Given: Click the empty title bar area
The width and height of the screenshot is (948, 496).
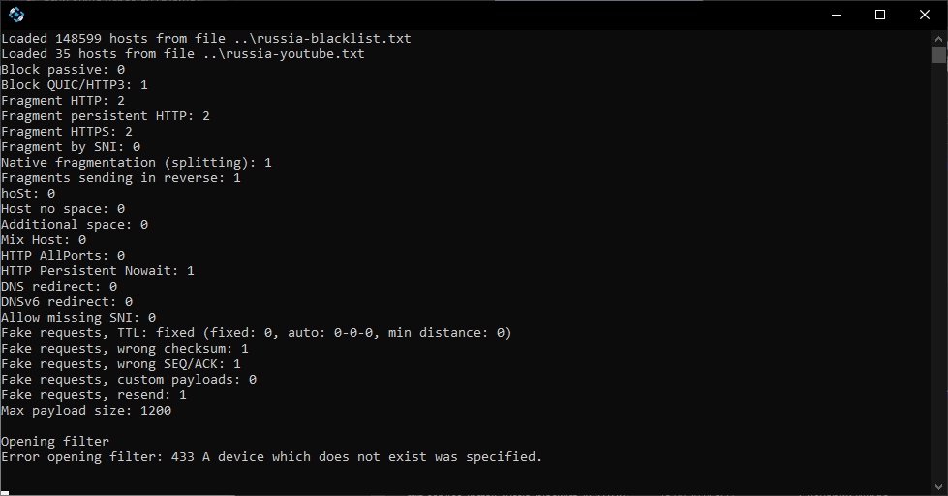Looking at the screenshot, I should 423,15.
